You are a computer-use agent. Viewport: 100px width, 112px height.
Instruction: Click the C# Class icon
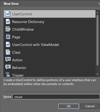pyautogui.click(x=8, y=52)
